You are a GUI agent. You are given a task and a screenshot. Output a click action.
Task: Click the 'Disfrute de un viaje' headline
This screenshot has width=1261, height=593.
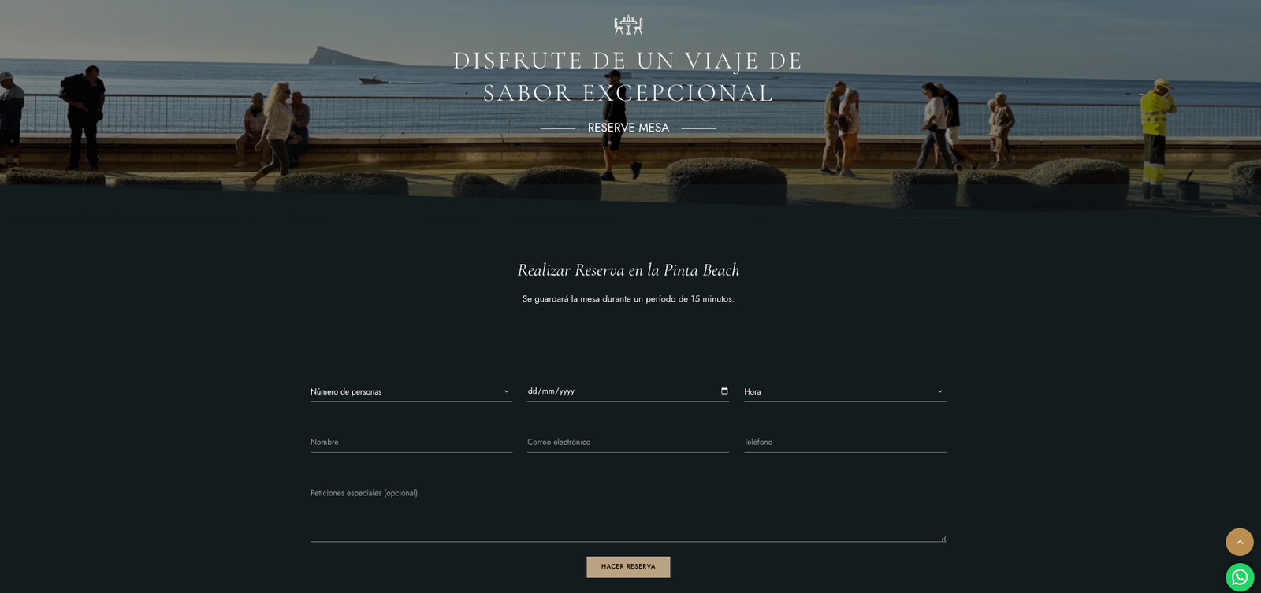(x=628, y=76)
